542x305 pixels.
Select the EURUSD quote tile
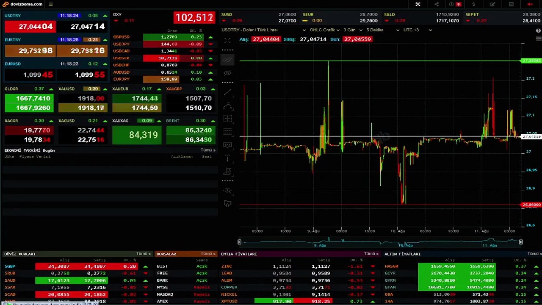point(56,71)
